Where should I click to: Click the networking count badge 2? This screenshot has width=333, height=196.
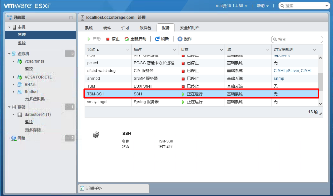70,138
